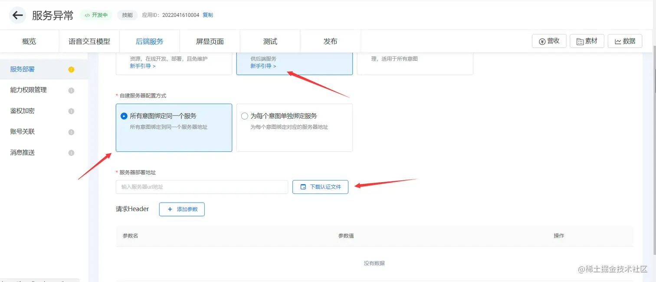
Task: Click the info icon next to 账号关联
Action: pyautogui.click(x=71, y=132)
